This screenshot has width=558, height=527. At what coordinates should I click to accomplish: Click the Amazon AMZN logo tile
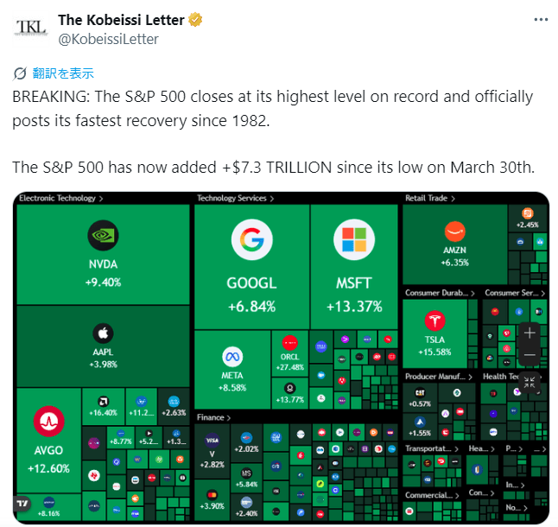454,232
